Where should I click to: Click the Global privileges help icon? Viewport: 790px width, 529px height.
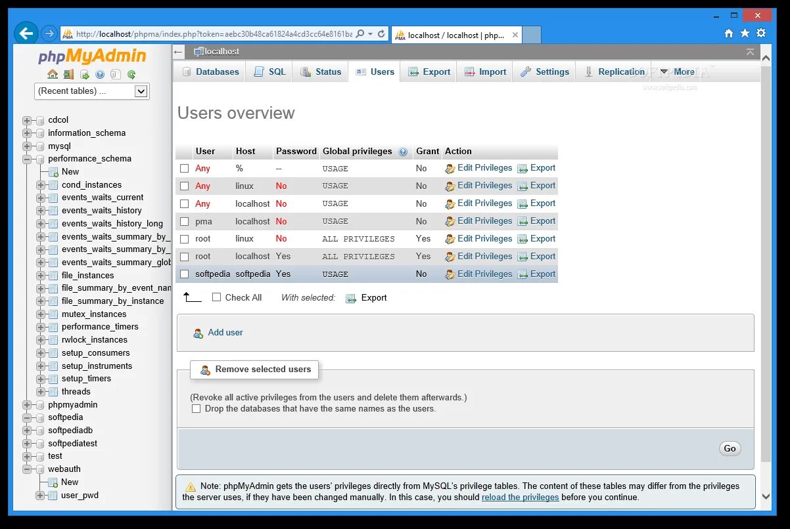tap(403, 152)
